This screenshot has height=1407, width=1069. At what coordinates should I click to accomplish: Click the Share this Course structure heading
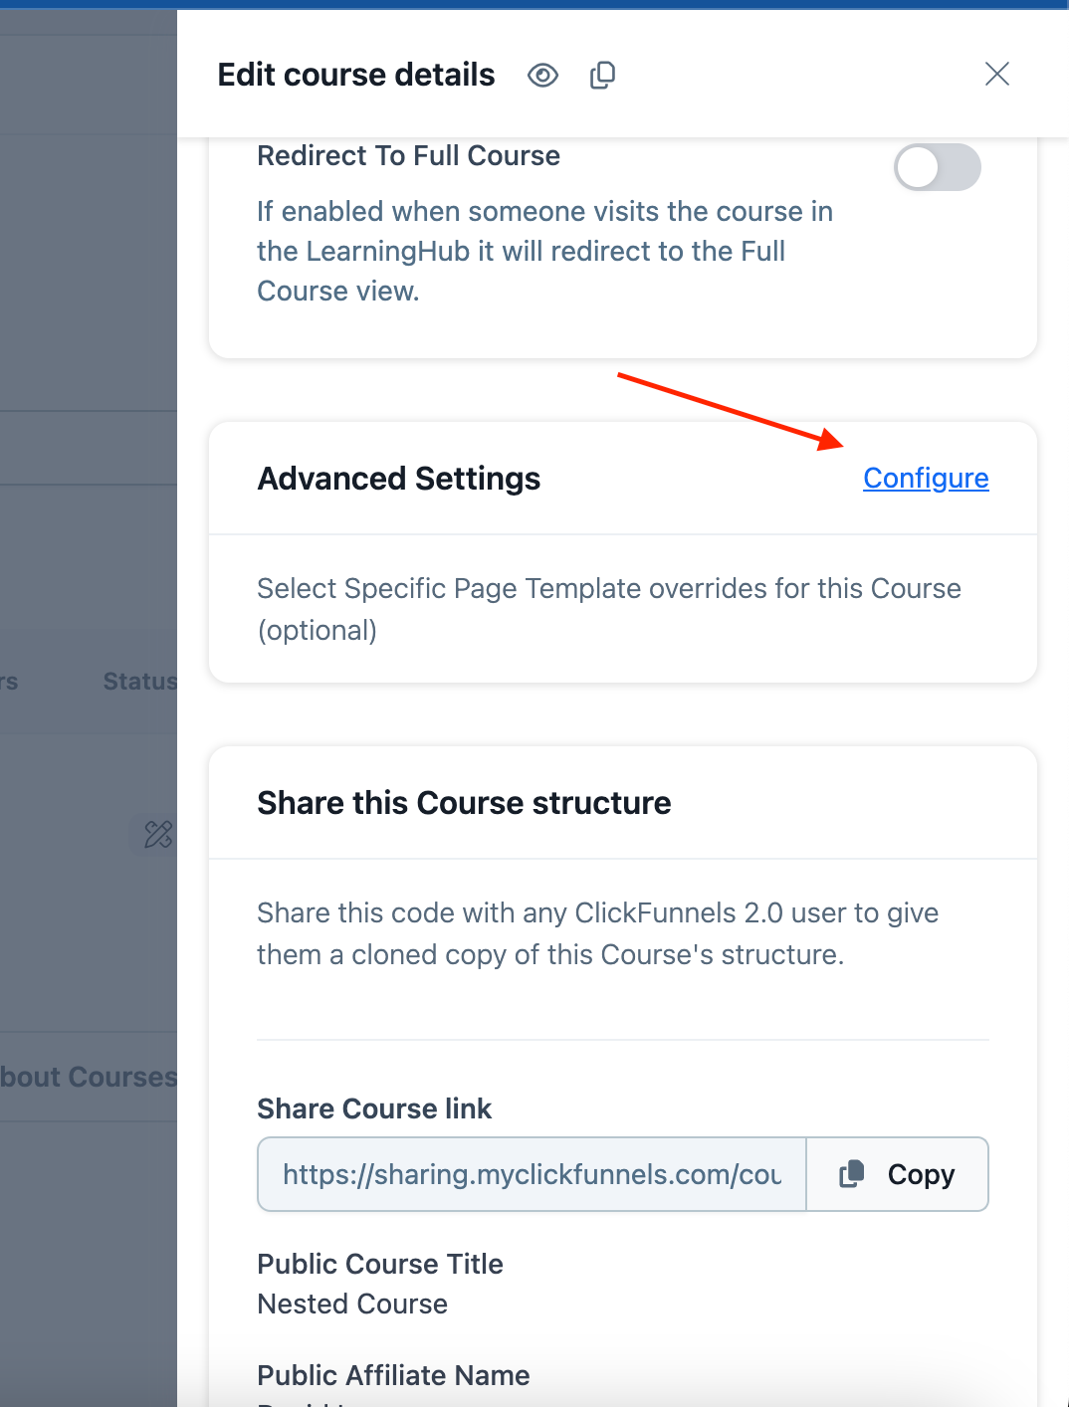pos(465,803)
